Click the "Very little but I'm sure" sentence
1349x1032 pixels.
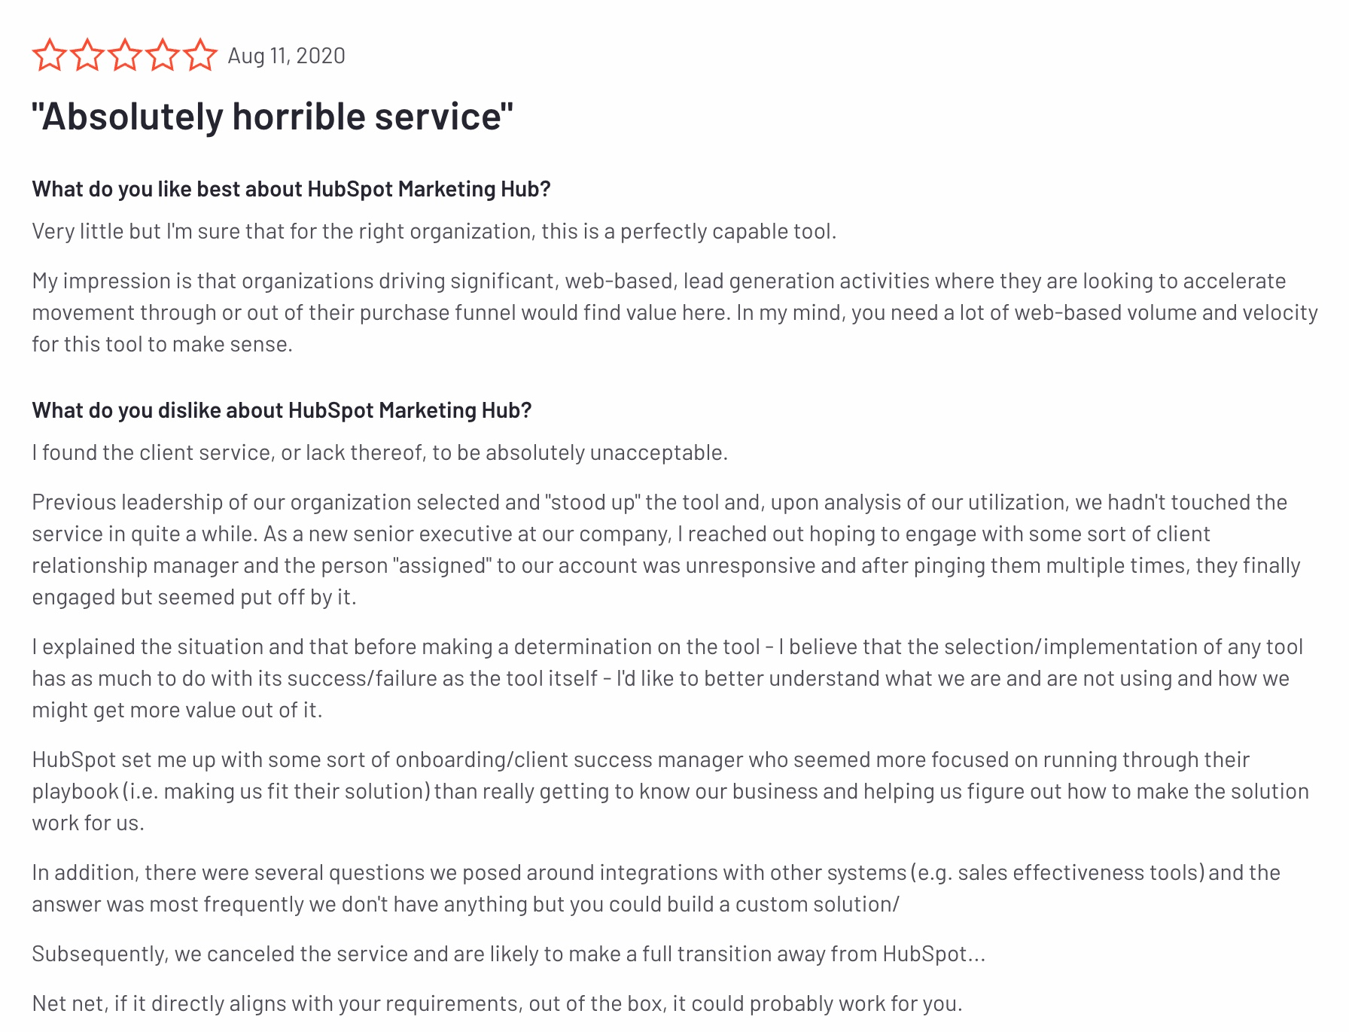click(434, 231)
